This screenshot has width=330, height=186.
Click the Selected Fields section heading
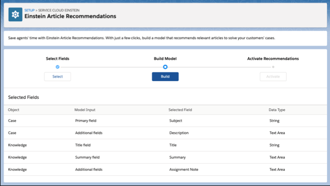23,97
